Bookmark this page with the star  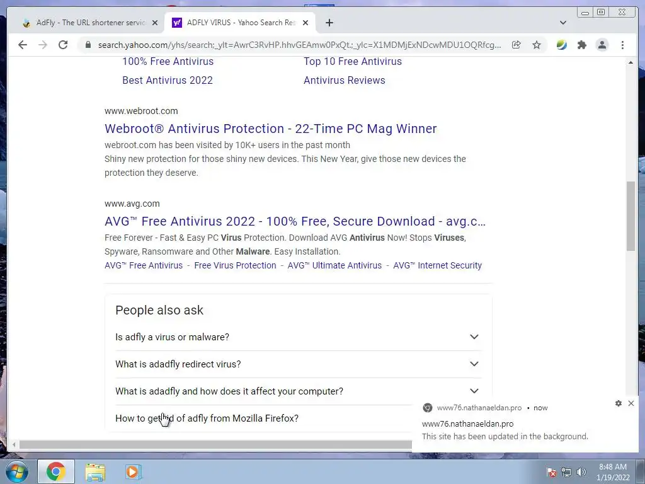(x=537, y=45)
